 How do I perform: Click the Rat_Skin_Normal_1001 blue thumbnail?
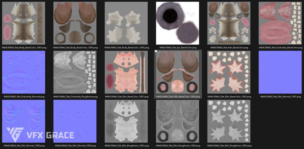click(x=280, y=72)
